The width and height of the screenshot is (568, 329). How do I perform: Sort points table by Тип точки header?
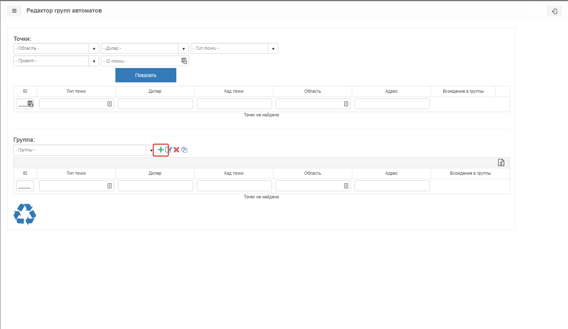click(76, 91)
